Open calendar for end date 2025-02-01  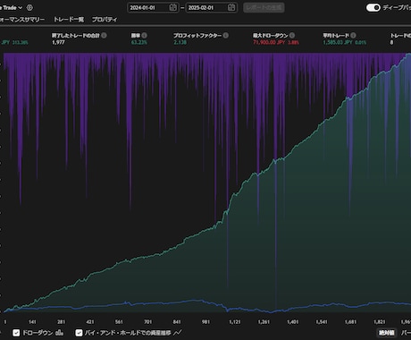[x=231, y=8]
